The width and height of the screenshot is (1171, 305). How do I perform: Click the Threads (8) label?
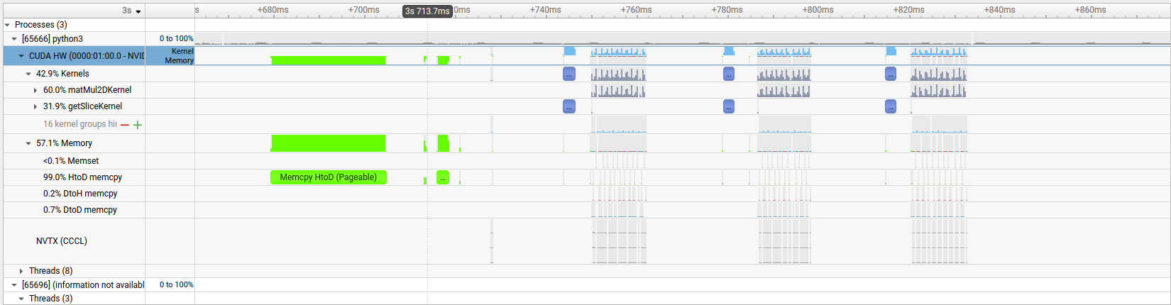coord(50,271)
